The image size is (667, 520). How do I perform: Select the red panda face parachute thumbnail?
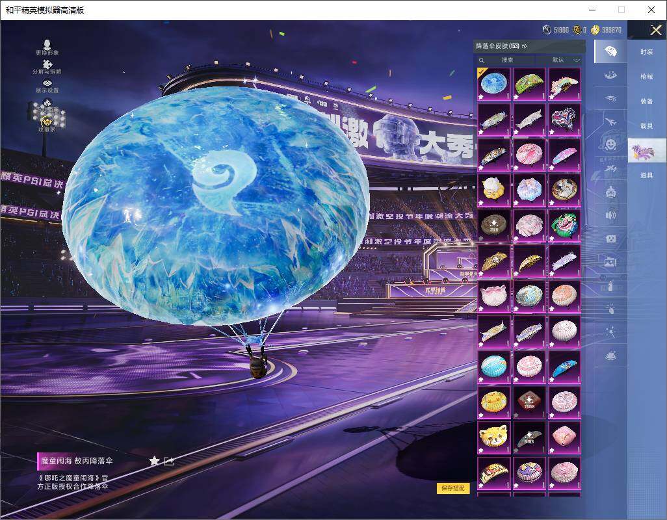[x=493, y=438]
